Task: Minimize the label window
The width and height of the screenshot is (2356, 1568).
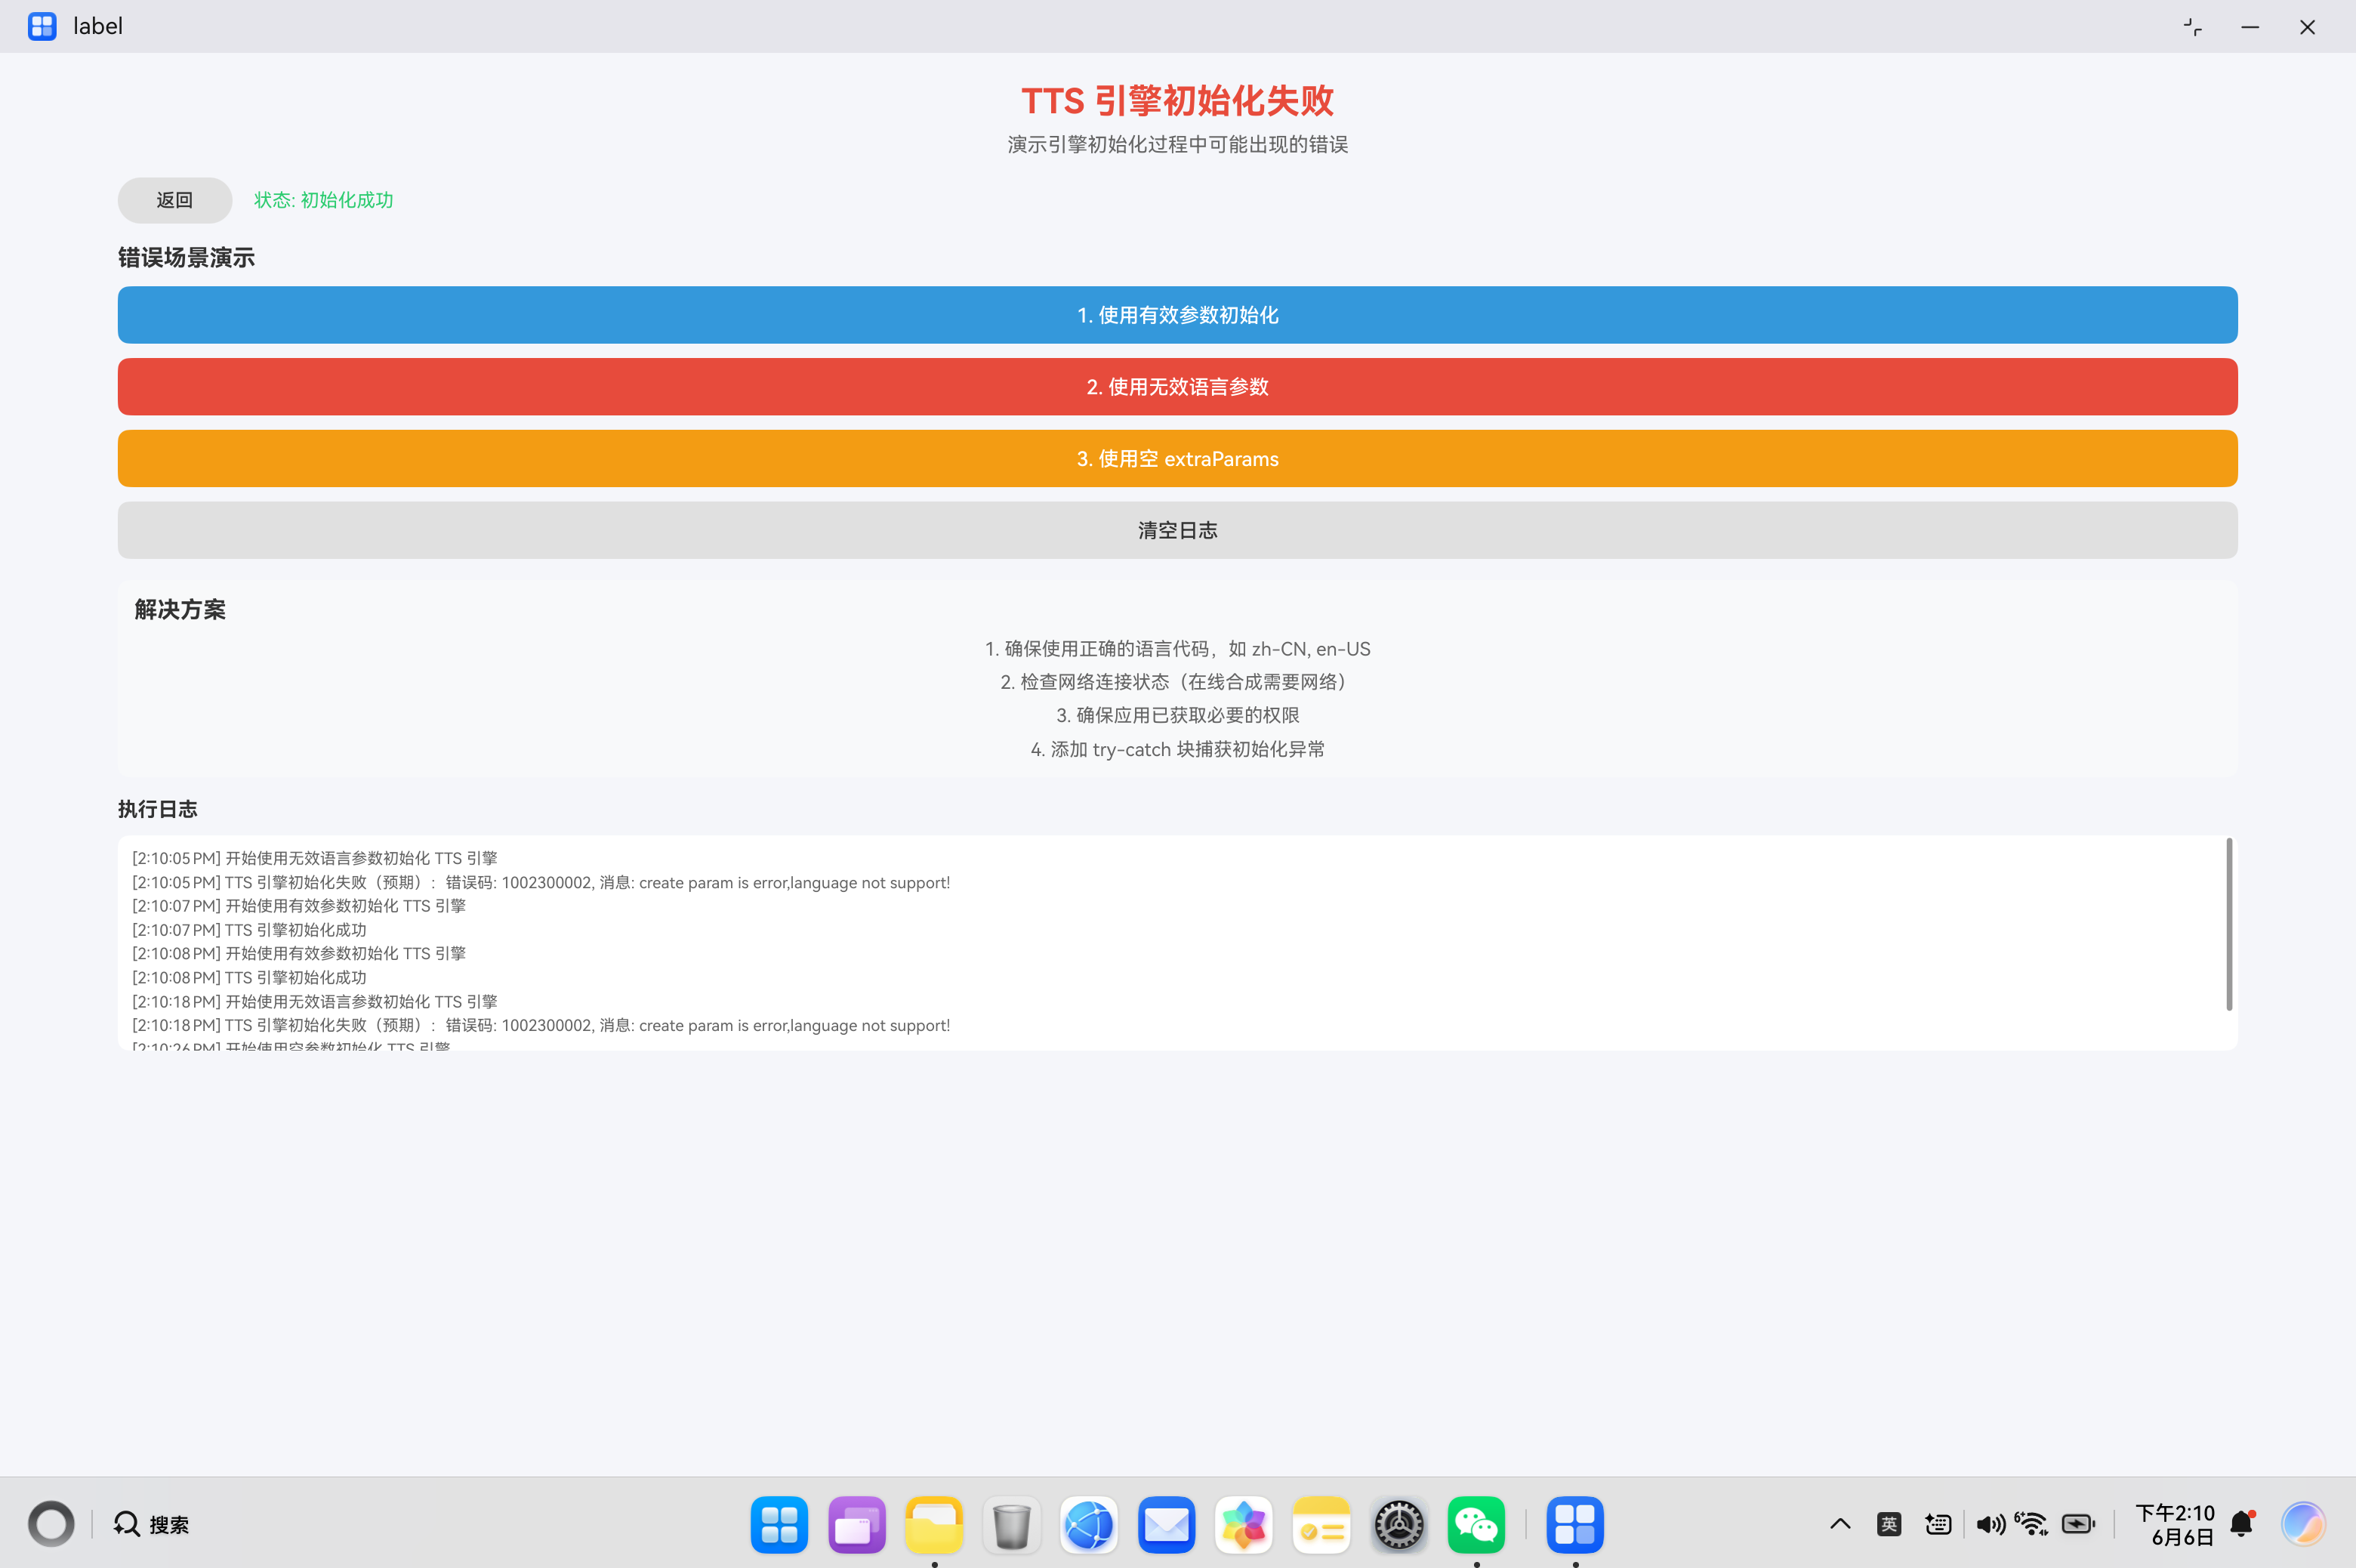Action: point(2250,27)
